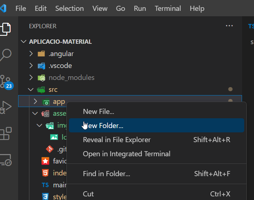Image resolution: width=254 pixels, height=200 pixels.
Task: Open the Selection menu
Action: coord(69,8)
